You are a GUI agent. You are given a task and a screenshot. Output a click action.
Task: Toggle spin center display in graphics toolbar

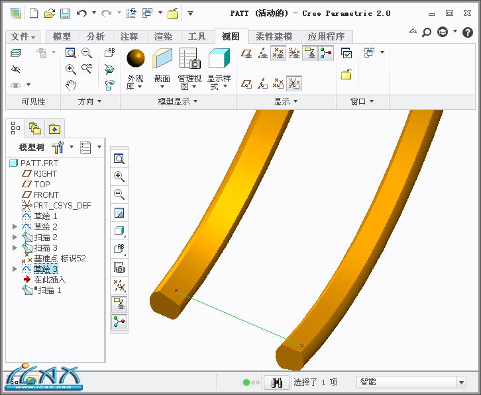119,322
